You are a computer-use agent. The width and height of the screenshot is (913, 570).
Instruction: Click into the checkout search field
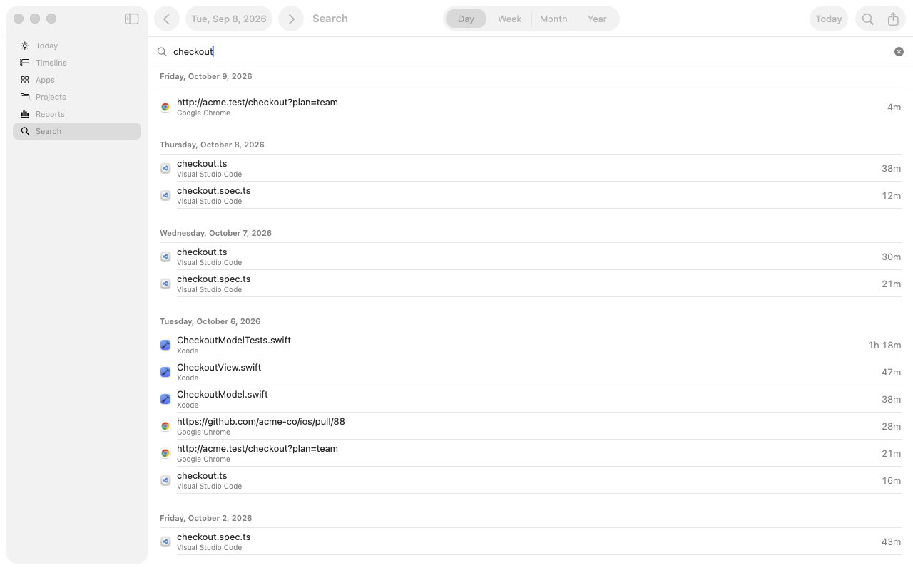(x=531, y=51)
